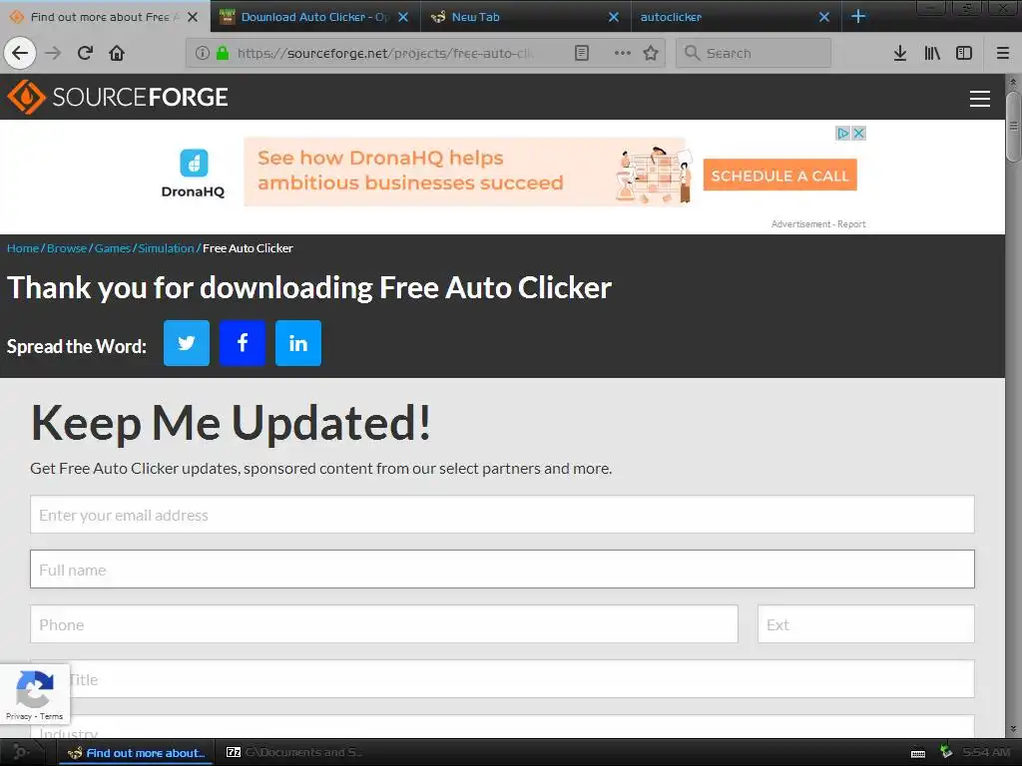Open the Browse breadcrumb link
1022x766 pixels.
point(67,248)
